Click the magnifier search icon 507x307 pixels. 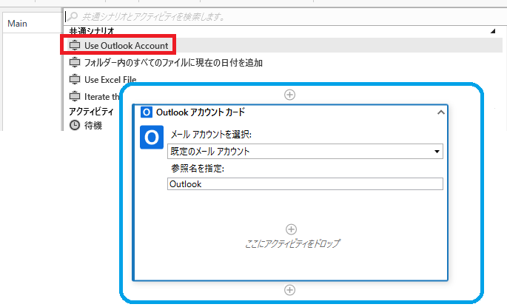pos(73,16)
